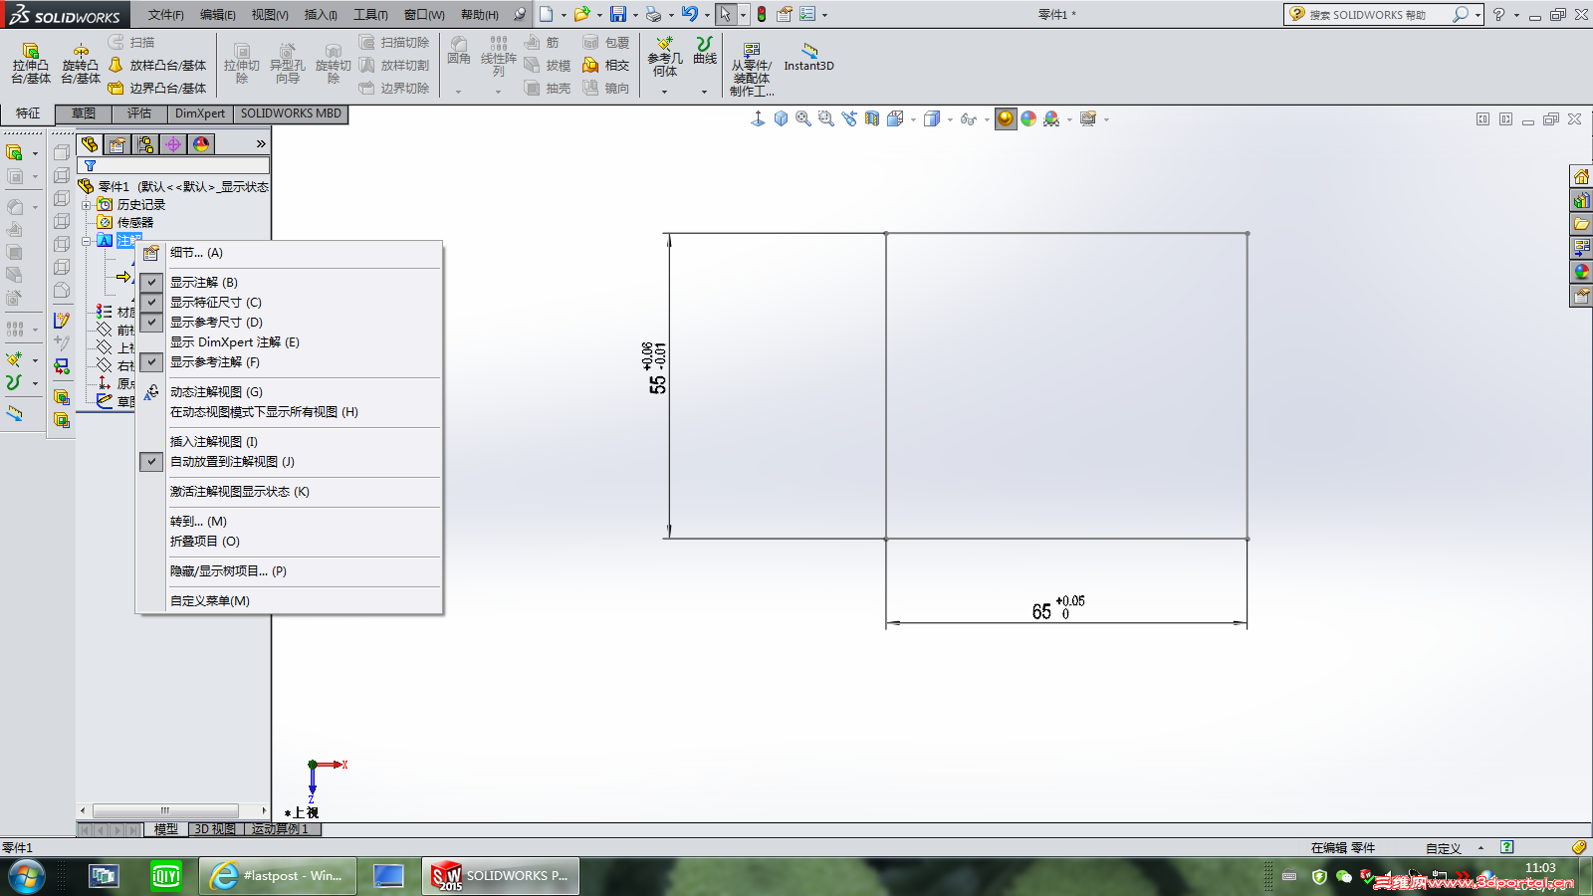
Task: Click the Save disk icon
Action: tap(618, 14)
